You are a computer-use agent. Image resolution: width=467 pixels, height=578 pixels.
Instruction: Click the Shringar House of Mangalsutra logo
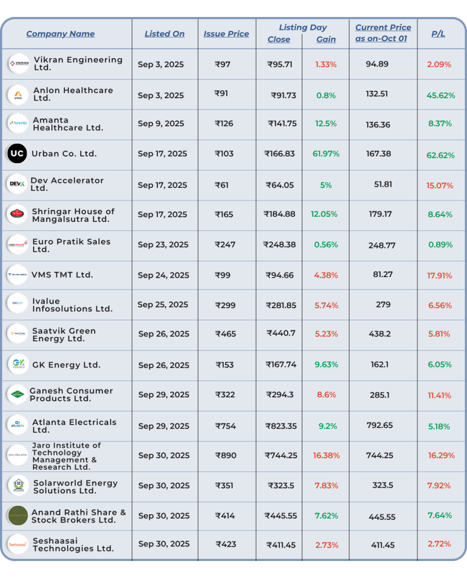click(17, 214)
